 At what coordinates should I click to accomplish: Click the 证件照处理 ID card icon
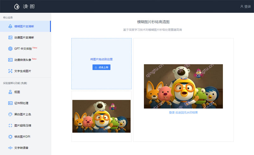pos(10,103)
